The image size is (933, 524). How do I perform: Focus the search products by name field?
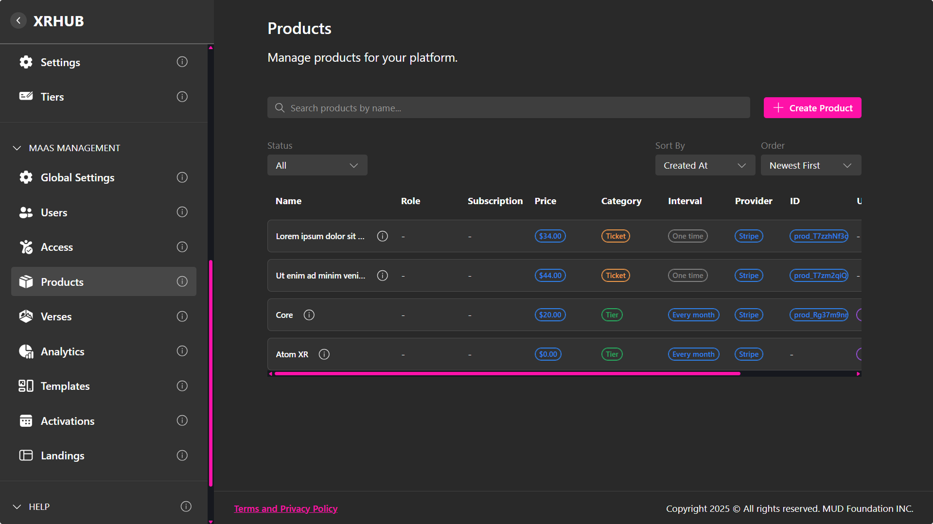click(x=508, y=108)
